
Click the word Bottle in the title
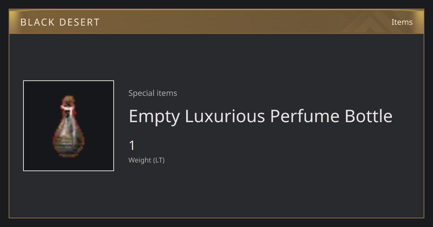[x=369, y=116]
